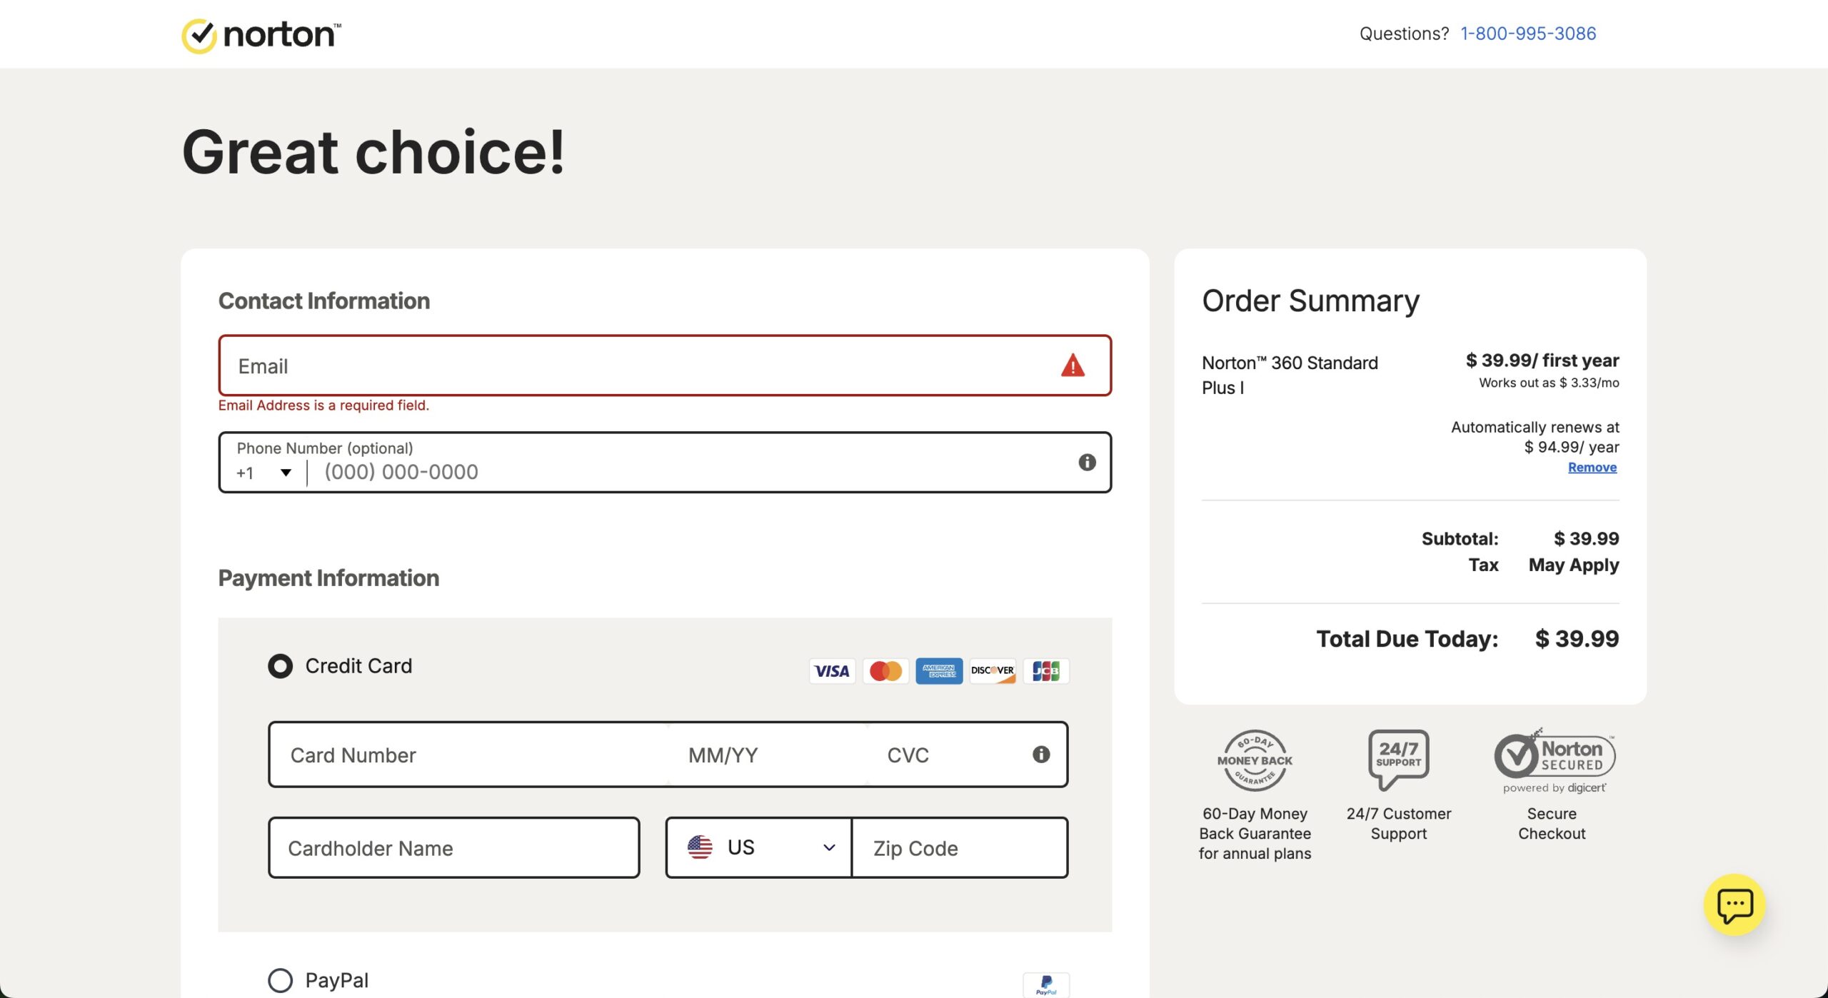Click the 'Questions?' text in header
The image size is (1828, 998).
pos(1404,34)
